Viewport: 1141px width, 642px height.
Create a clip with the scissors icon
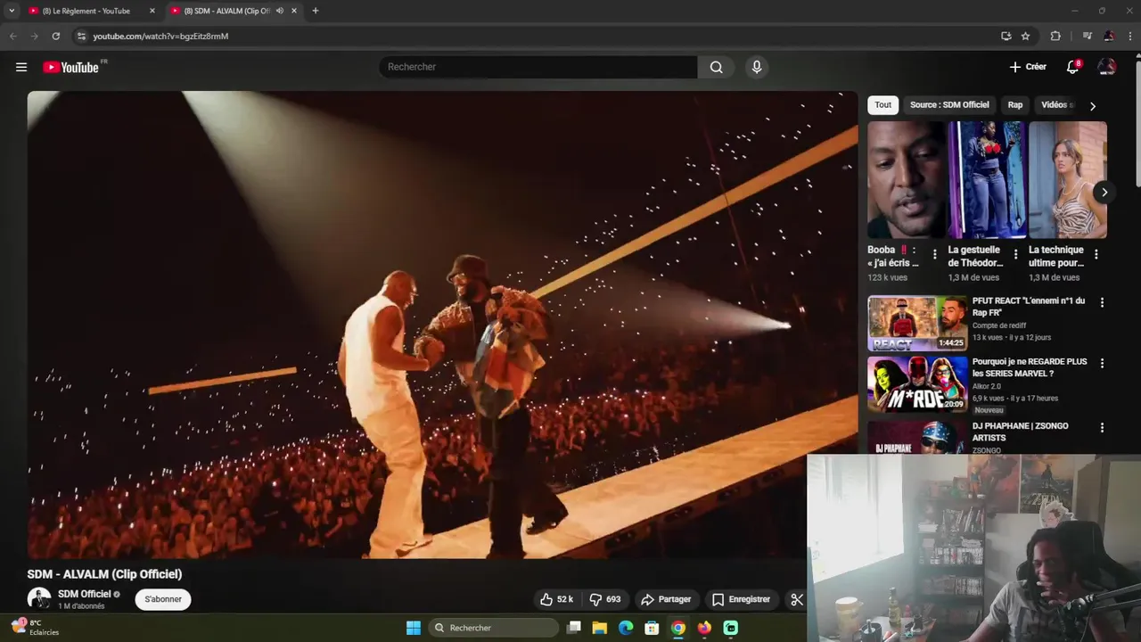pos(797,599)
